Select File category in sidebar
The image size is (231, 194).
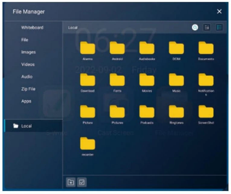pos(25,40)
